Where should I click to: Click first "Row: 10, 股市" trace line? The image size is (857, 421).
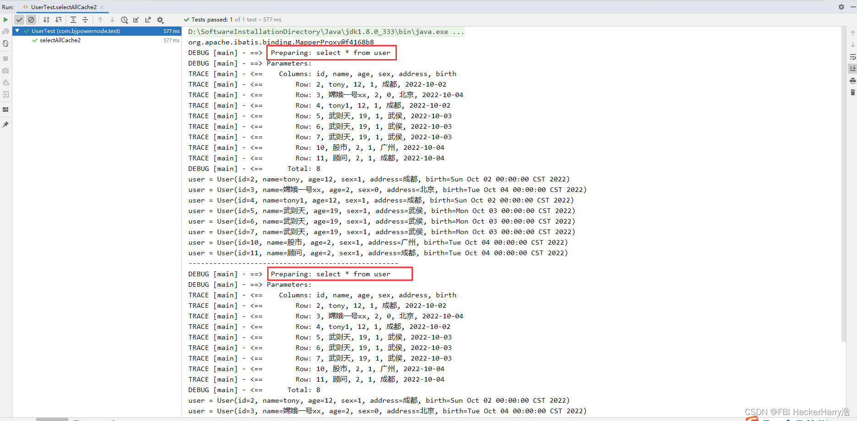pyautogui.click(x=316, y=148)
